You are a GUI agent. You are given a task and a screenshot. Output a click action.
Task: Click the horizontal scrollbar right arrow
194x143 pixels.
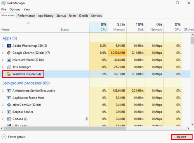click(x=188, y=128)
